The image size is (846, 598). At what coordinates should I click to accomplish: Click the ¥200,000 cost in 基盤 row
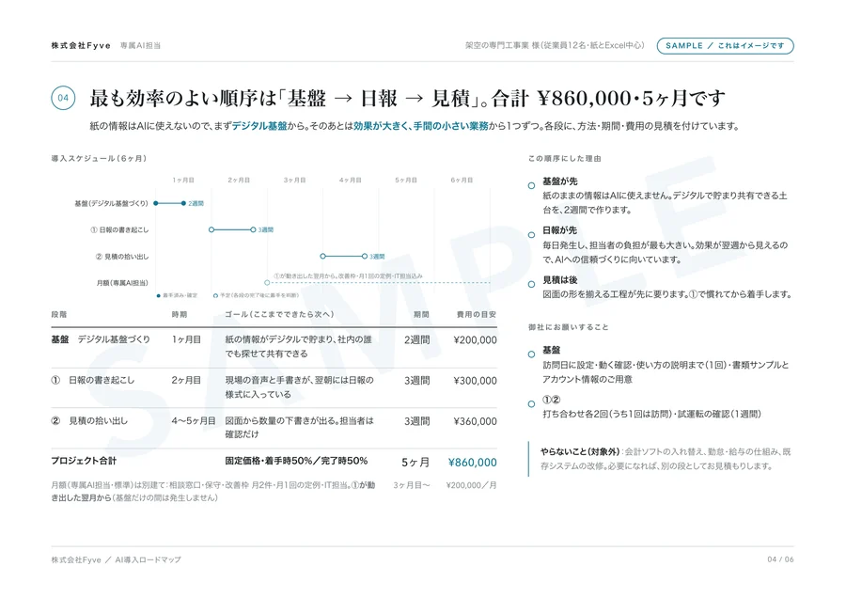pos(475,340)
